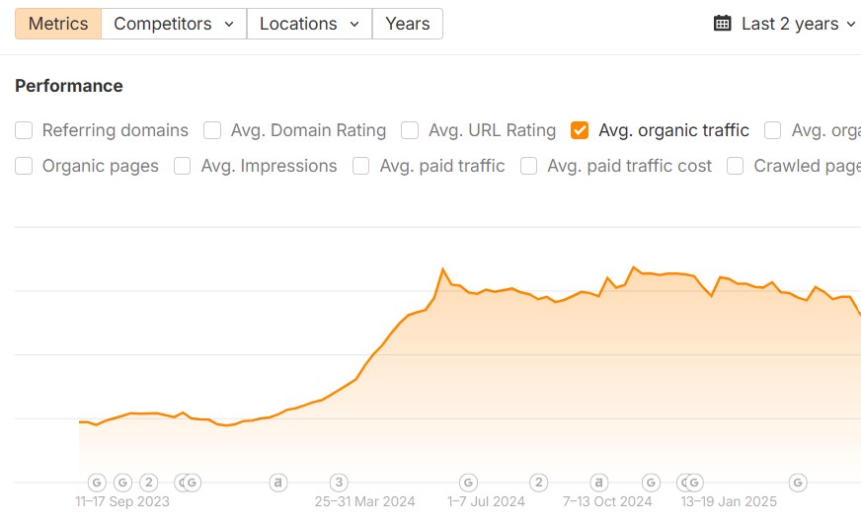Enable the Avg. Impressions checkbox
The height and width of the screenshot is (524, 861).
183,166
